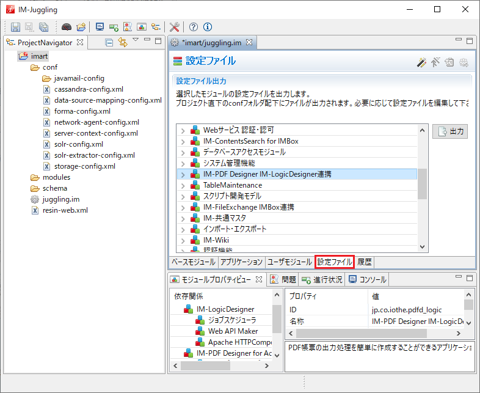Open the 問題 view tab
Image resolution: width=480 pixels, height=393 pixels.
click(283, 279)
